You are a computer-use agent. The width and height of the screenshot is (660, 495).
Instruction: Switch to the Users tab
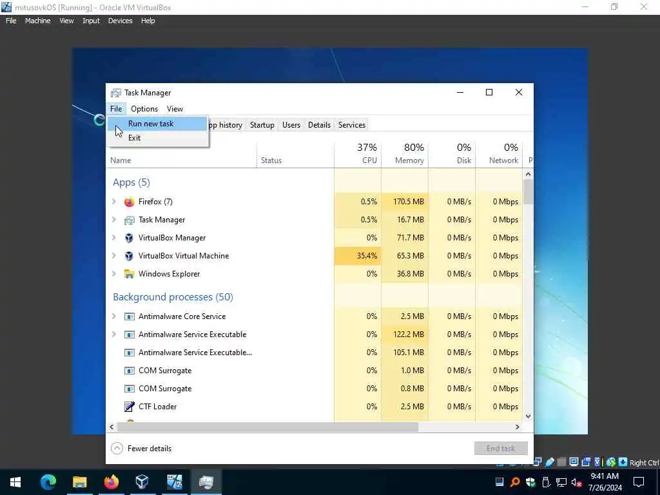(x=291, y=125)
